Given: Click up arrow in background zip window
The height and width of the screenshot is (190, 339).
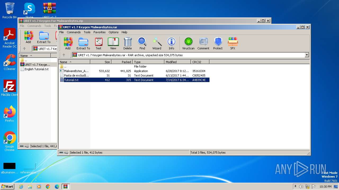Looking at the screenshot, I should pos(24,49).
